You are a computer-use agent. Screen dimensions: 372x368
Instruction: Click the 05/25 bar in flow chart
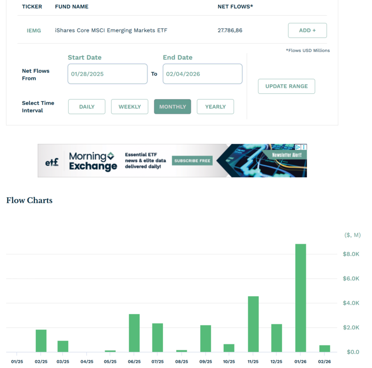click(x=110, y=351)
